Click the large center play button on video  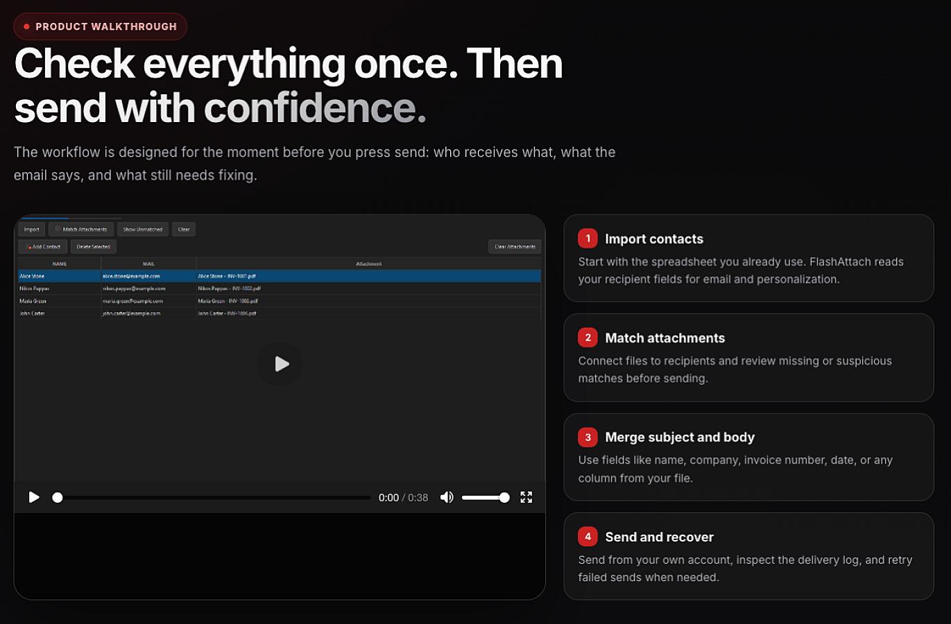pyautogui.click(x=280, y=364)
